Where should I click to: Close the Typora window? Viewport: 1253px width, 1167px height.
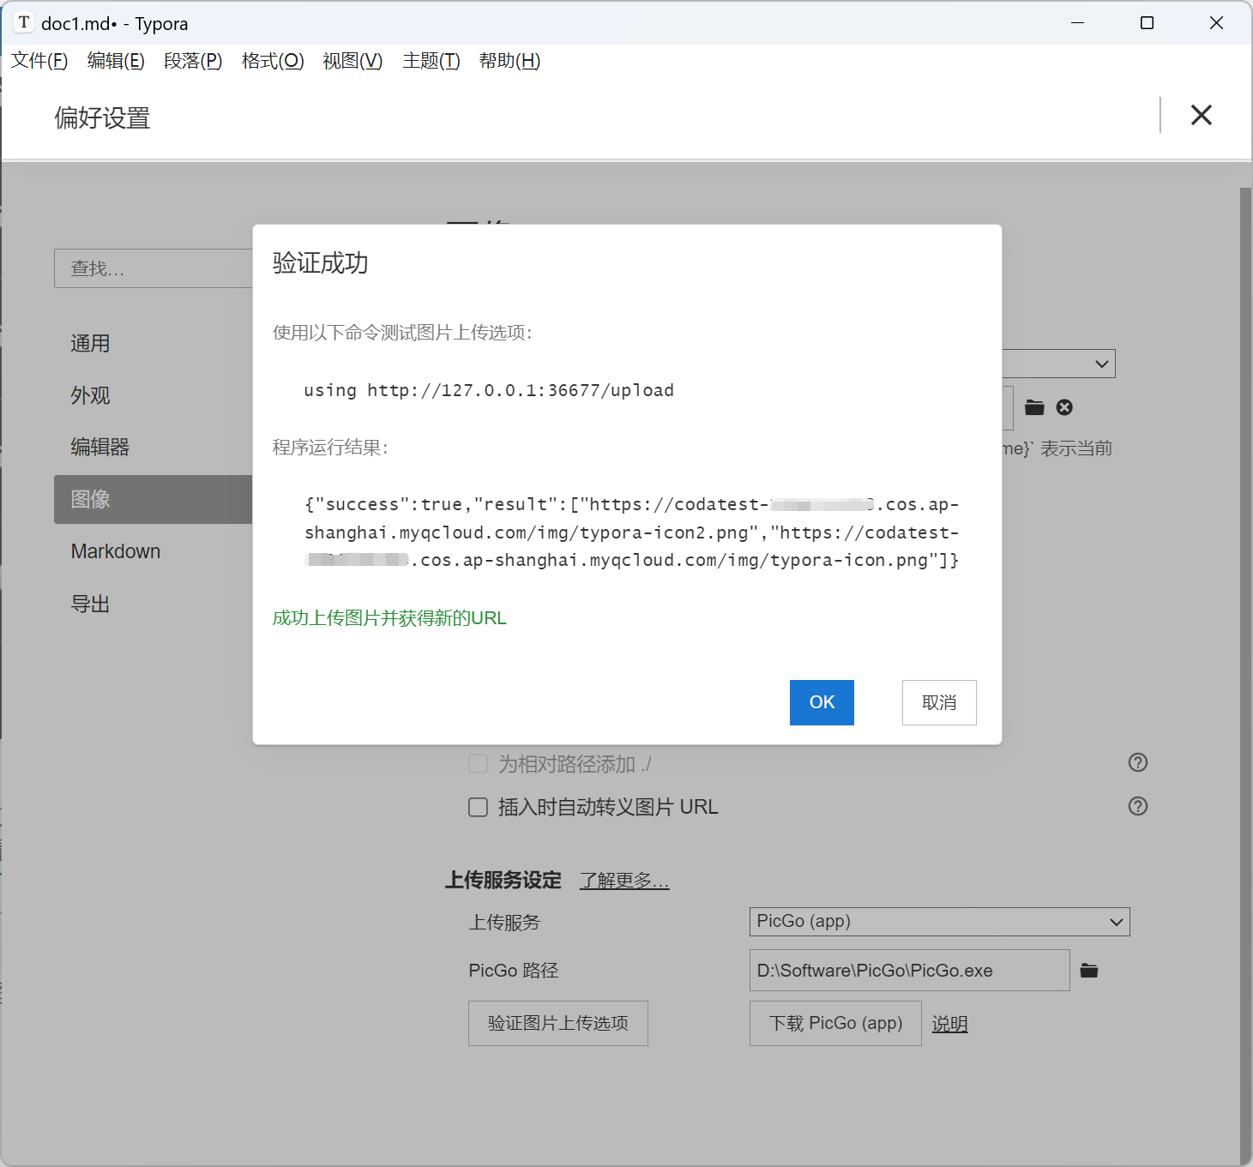tap(1216, 23)
